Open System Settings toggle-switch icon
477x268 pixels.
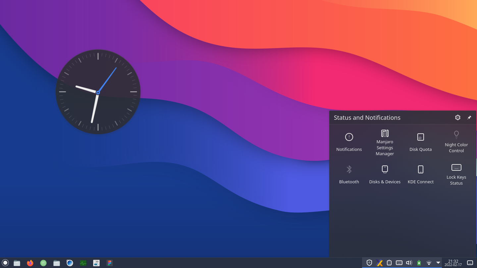click(x=96, y=263)
